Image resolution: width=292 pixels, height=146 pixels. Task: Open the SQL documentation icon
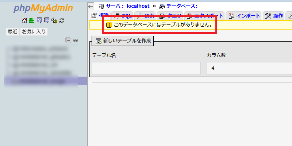[x=47, y=20]
